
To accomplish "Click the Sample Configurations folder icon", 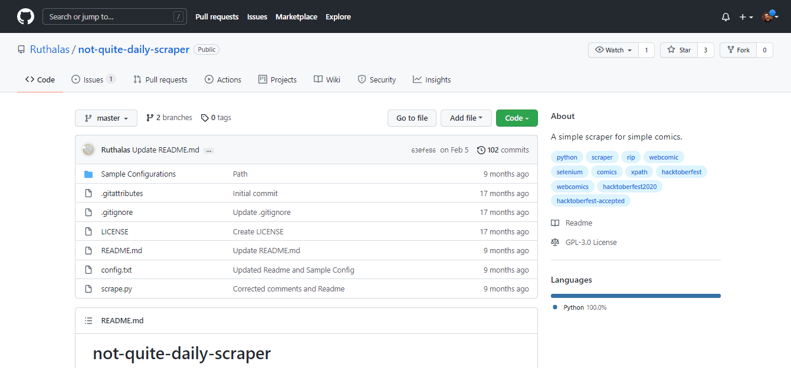I will [88, 174].
